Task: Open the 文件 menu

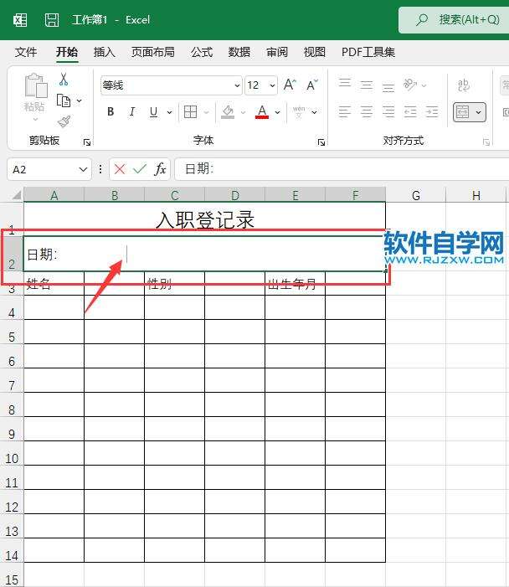Action: click(26, 52)
